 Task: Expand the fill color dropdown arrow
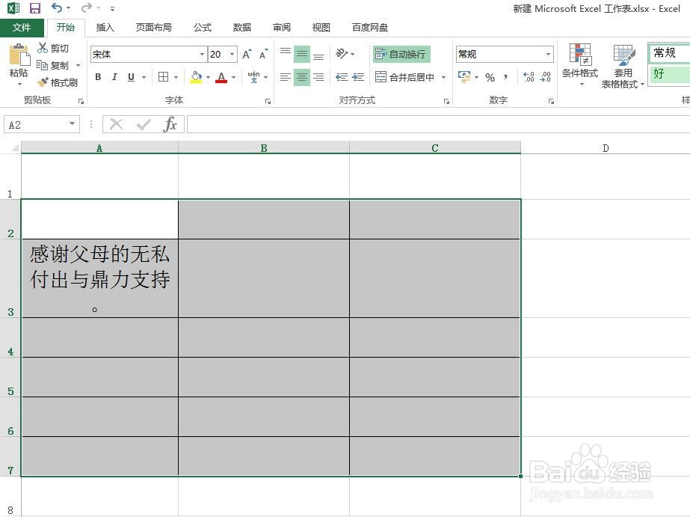click(206, 77)
